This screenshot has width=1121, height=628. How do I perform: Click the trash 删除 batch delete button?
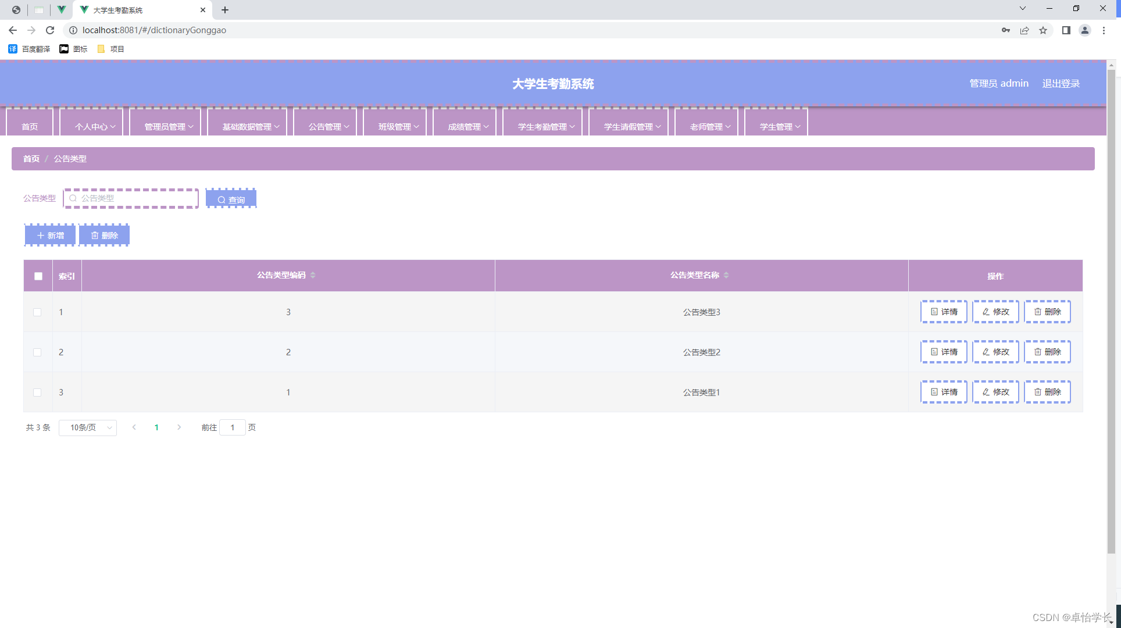click(104, 235)
